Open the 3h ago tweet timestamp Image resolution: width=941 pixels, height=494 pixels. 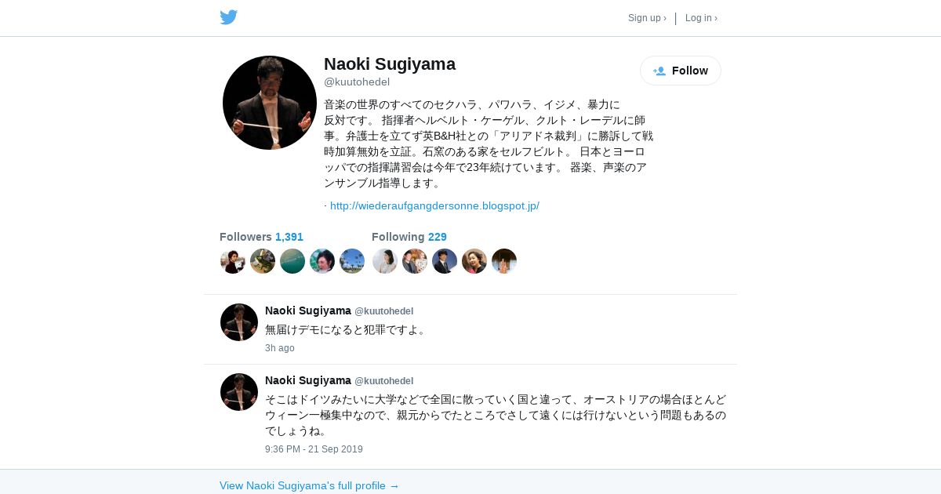(280, 348)
